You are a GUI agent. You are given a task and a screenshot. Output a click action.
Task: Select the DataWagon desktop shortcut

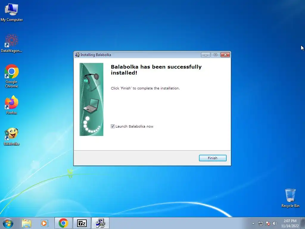pyautogui.click(x=12, y=43)
